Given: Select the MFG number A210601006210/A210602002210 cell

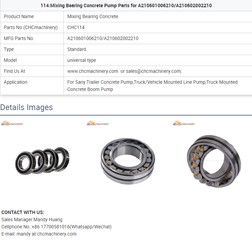Looking at the screenshot, I should 158,38.
